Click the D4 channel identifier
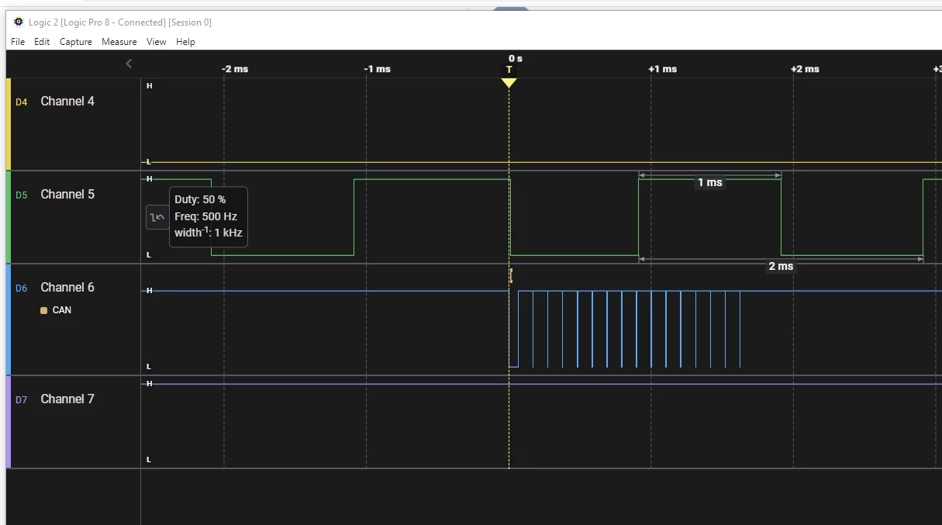The height and width of the screenshot is (525, 942). (x=22, y=102)
